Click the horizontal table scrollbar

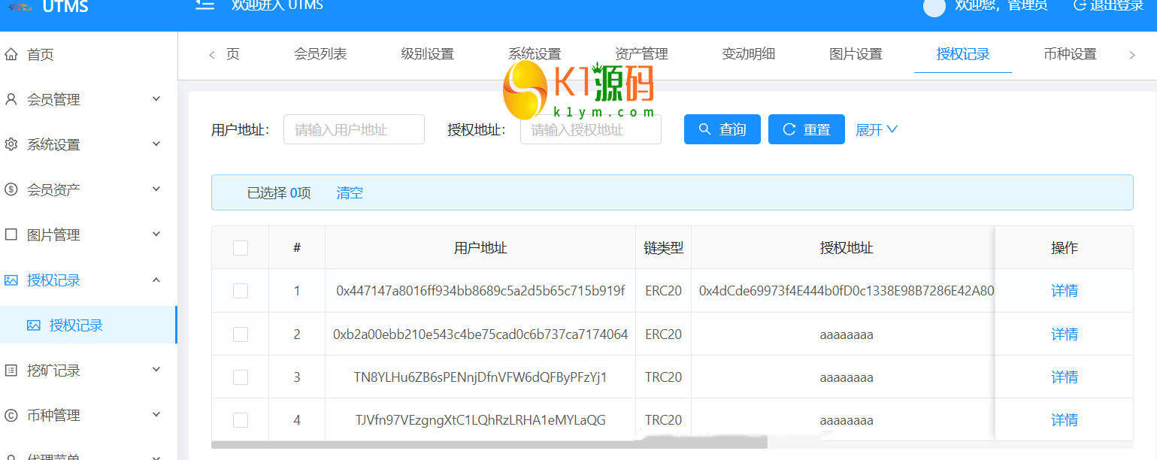(489, 444)
